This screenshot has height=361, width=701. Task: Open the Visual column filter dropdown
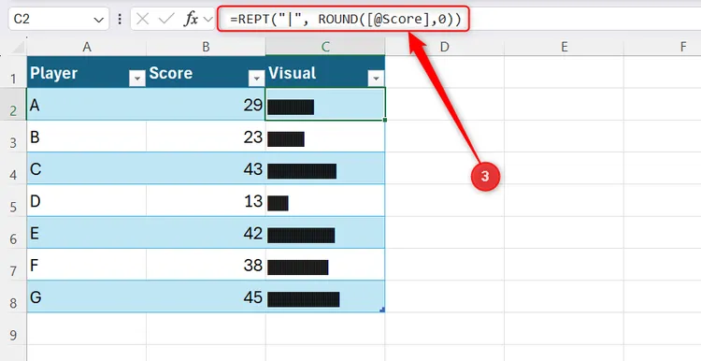click(376, 79)
